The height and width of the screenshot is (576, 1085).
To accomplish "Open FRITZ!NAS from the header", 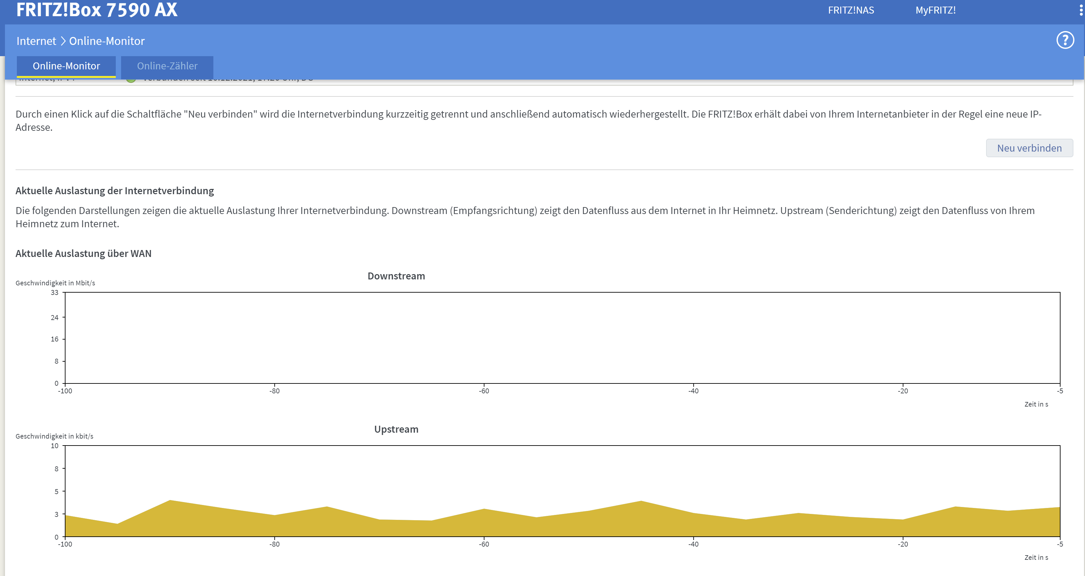I will (x=851, y=10).
